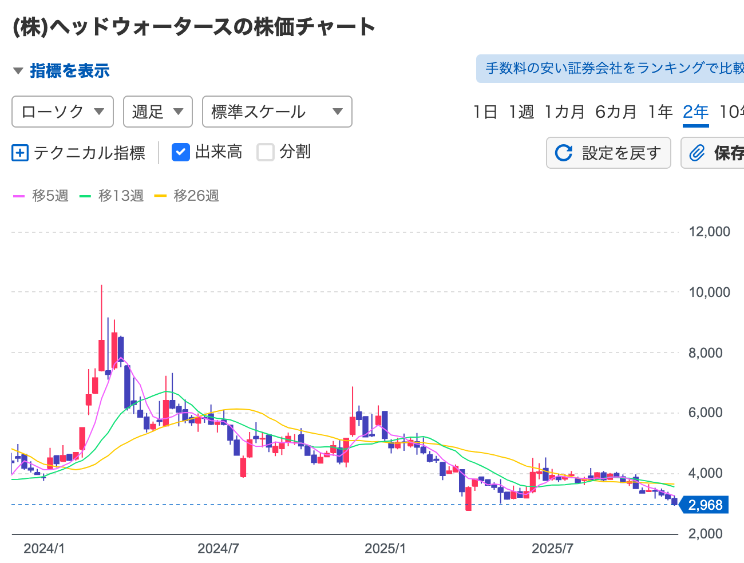Enable the 分割 split checkbox
Screen dimensions: 744x563
(x=266, y=152)
